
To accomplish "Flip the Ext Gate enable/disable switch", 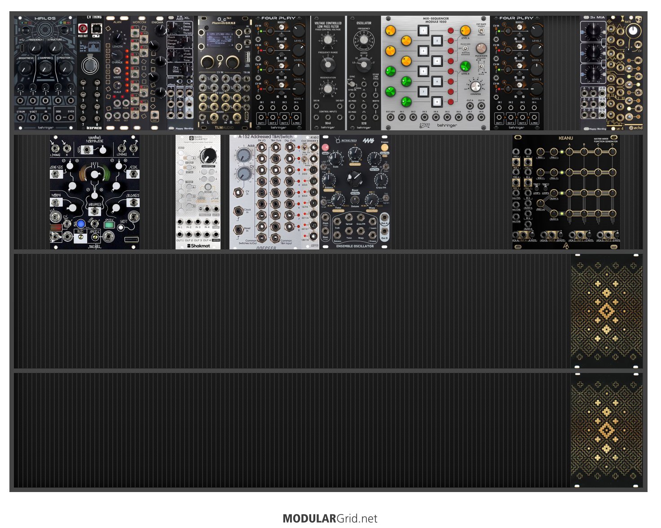I will click(x=481, y=31).
